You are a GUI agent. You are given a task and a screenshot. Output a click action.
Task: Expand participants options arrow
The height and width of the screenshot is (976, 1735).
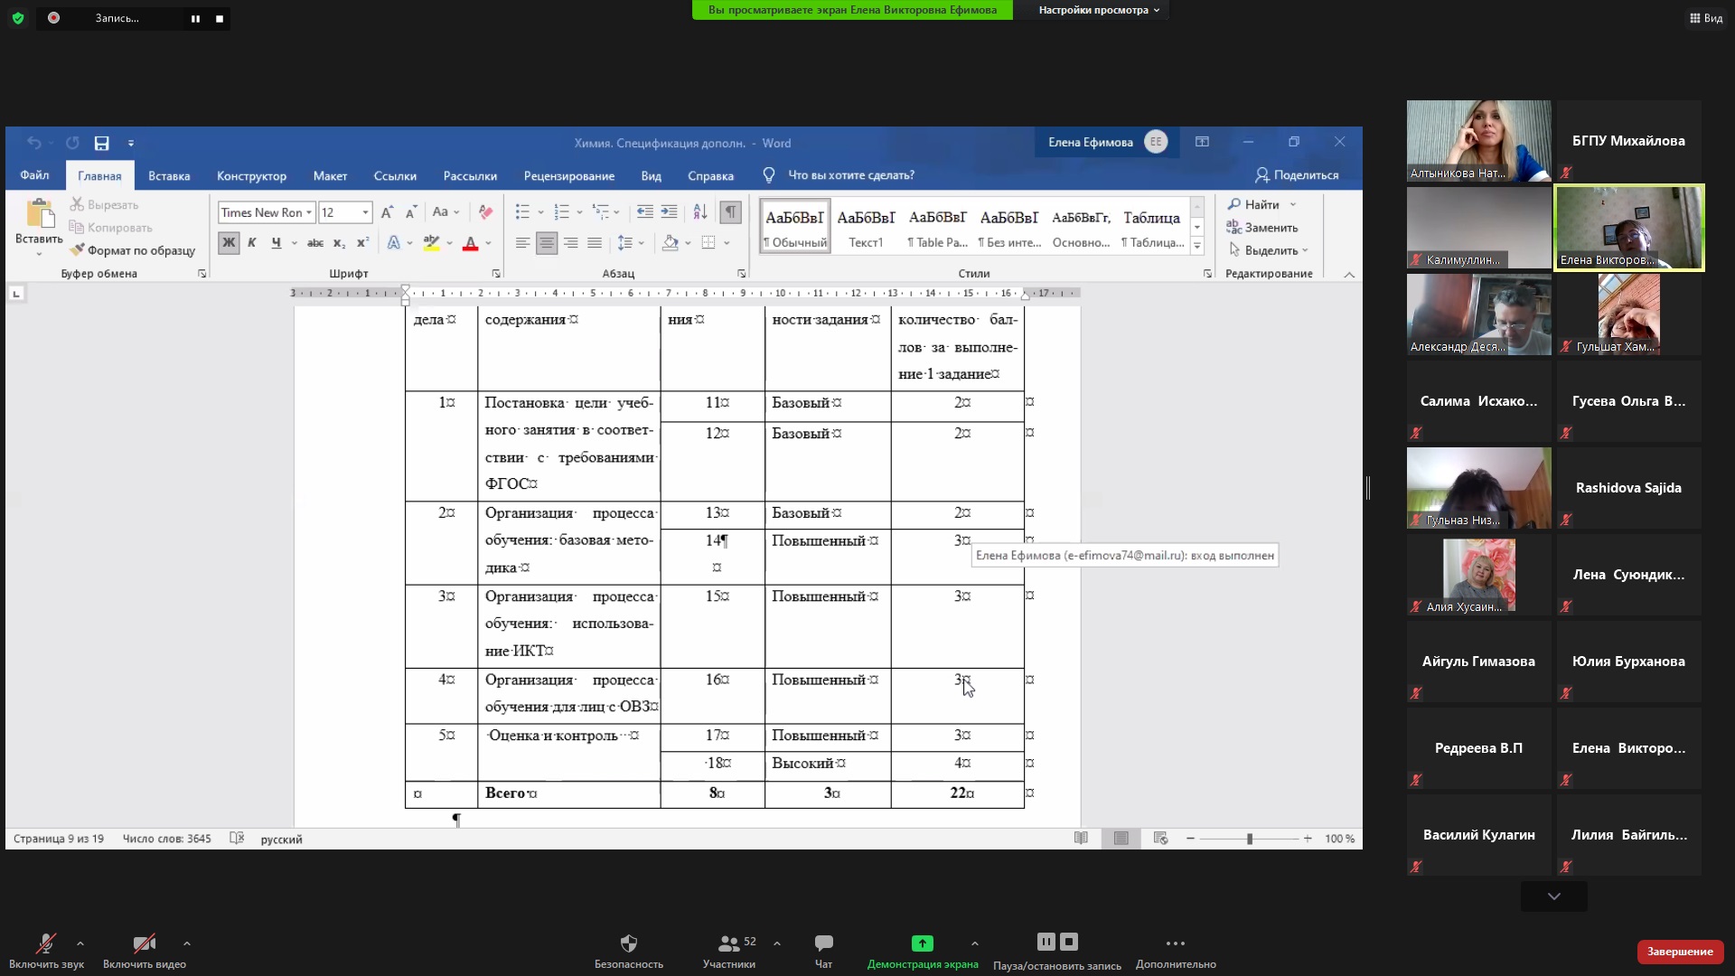[777, 943]
